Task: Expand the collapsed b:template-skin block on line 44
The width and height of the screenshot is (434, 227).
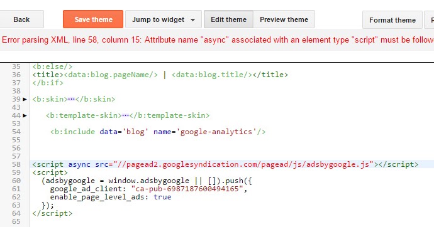Action: point(25,115)
